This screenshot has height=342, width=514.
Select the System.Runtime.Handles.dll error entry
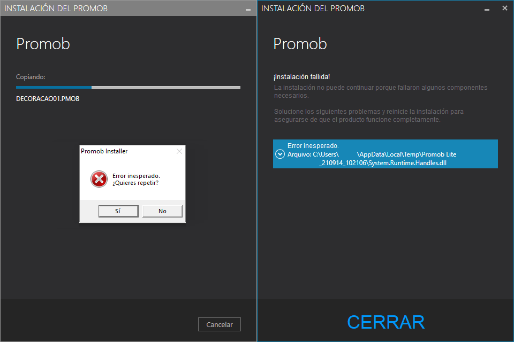(385, 154)
